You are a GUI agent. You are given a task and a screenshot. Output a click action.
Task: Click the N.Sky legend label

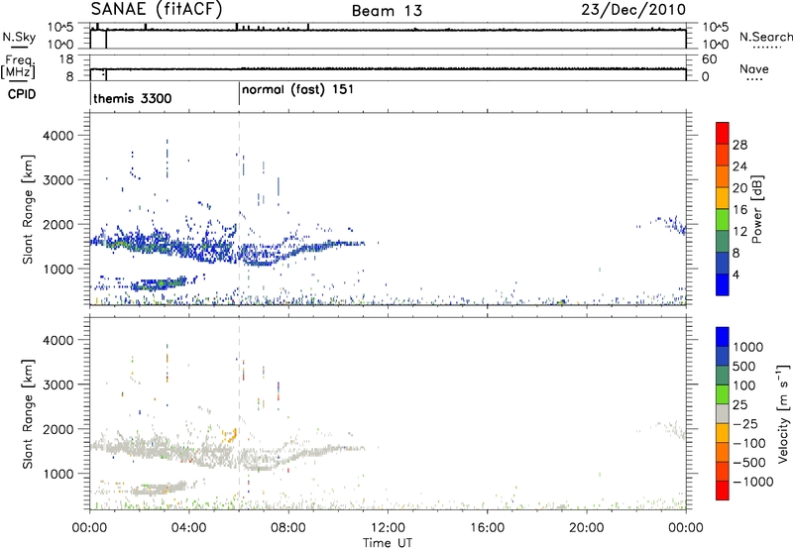(x=19, y=37)
